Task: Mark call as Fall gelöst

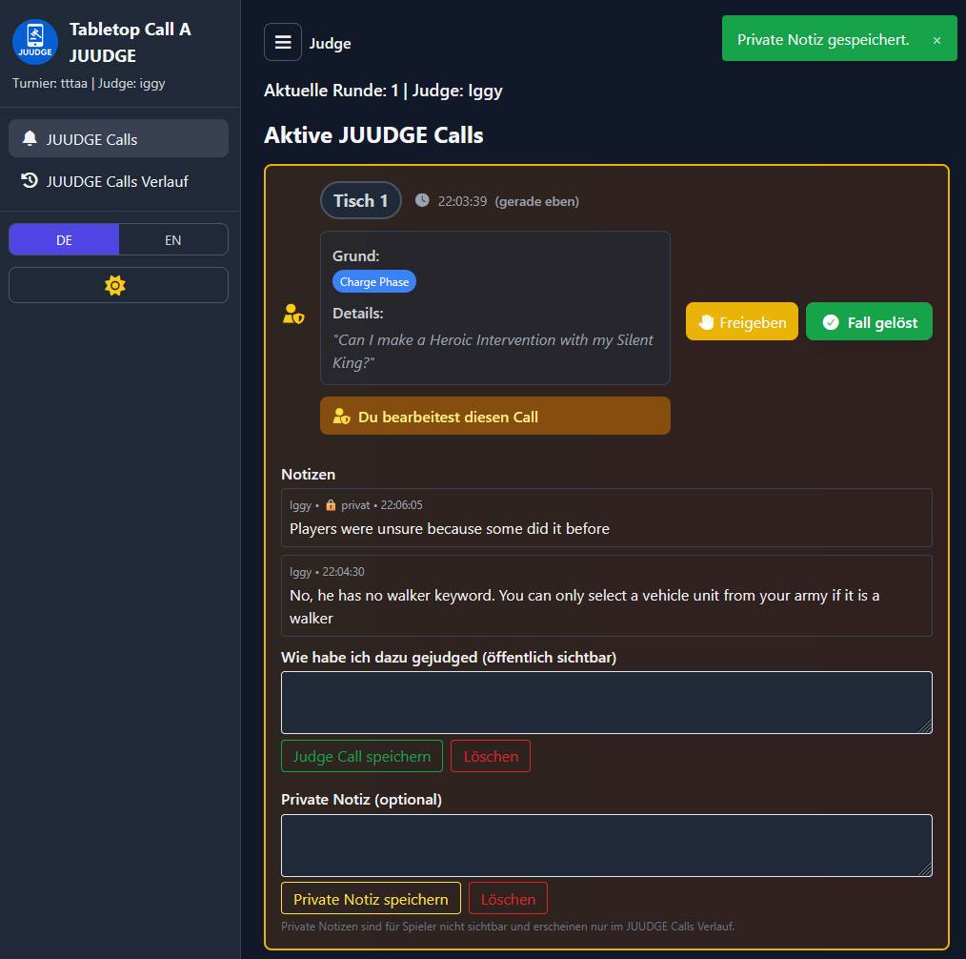Action: point(869,322)
